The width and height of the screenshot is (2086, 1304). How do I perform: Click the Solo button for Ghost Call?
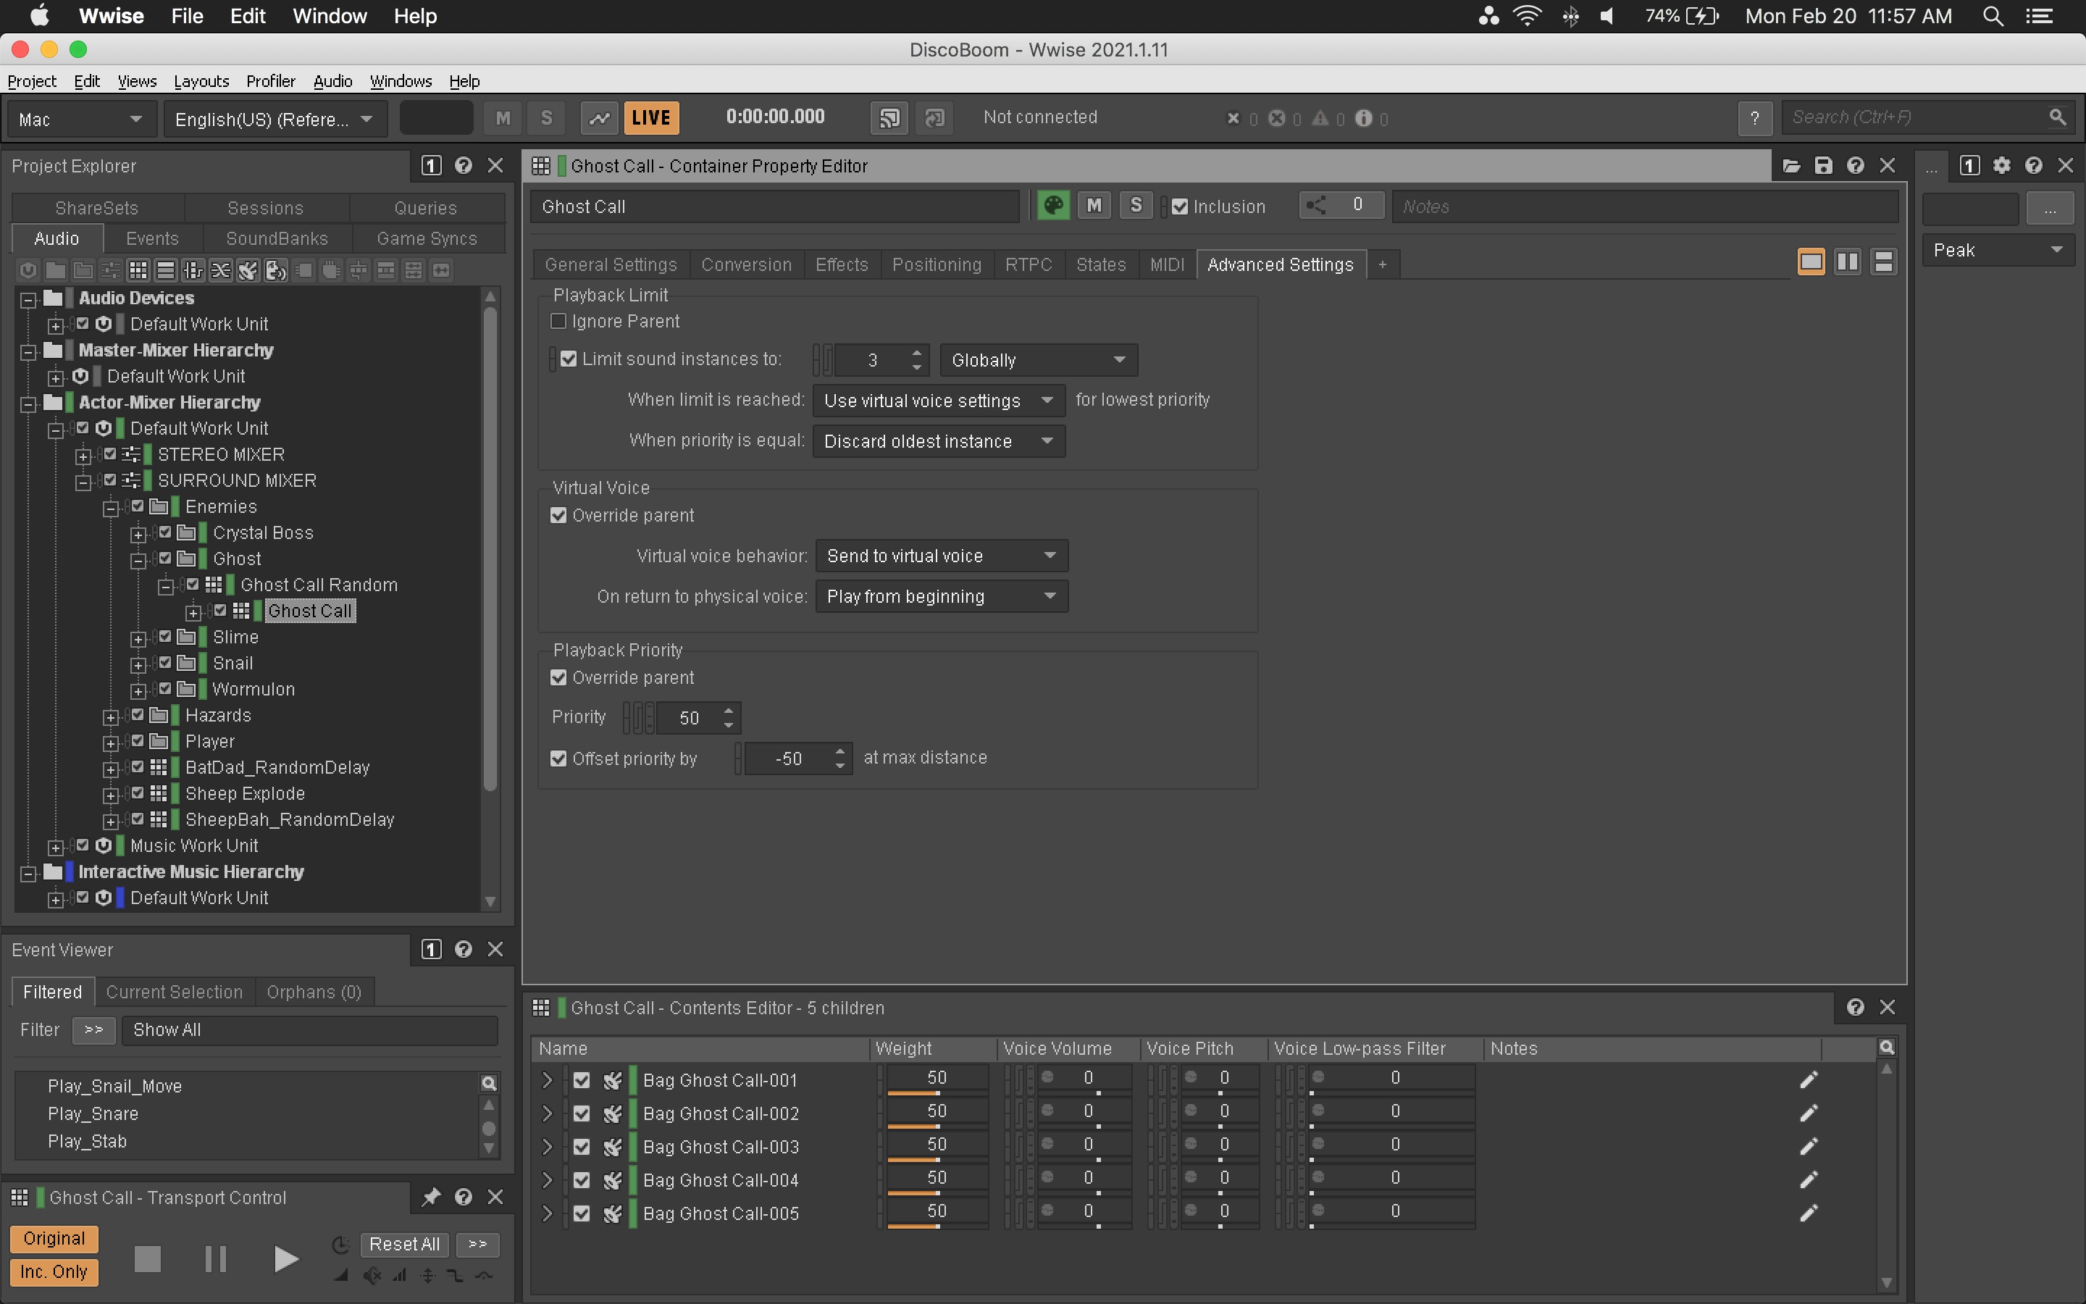1135,206
